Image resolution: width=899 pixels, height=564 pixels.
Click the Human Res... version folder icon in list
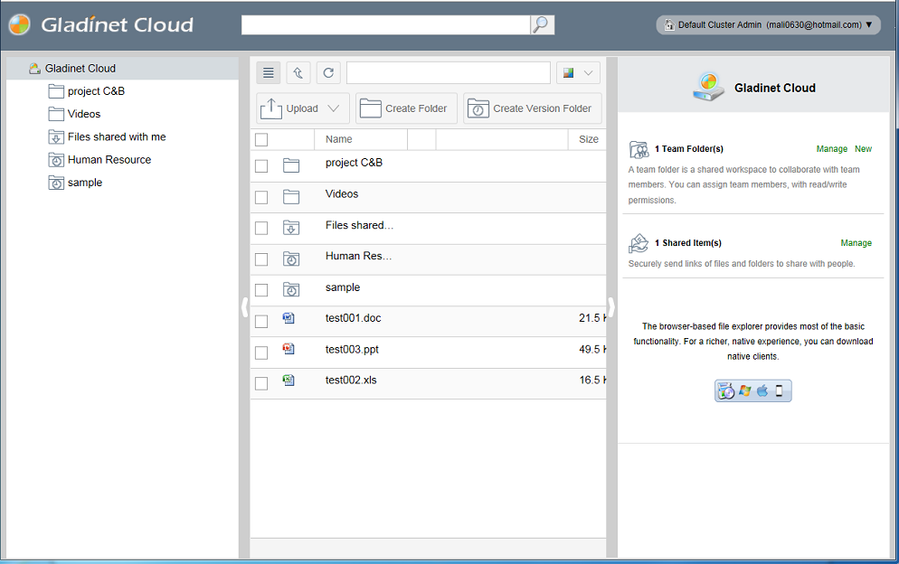click(291, 259)
